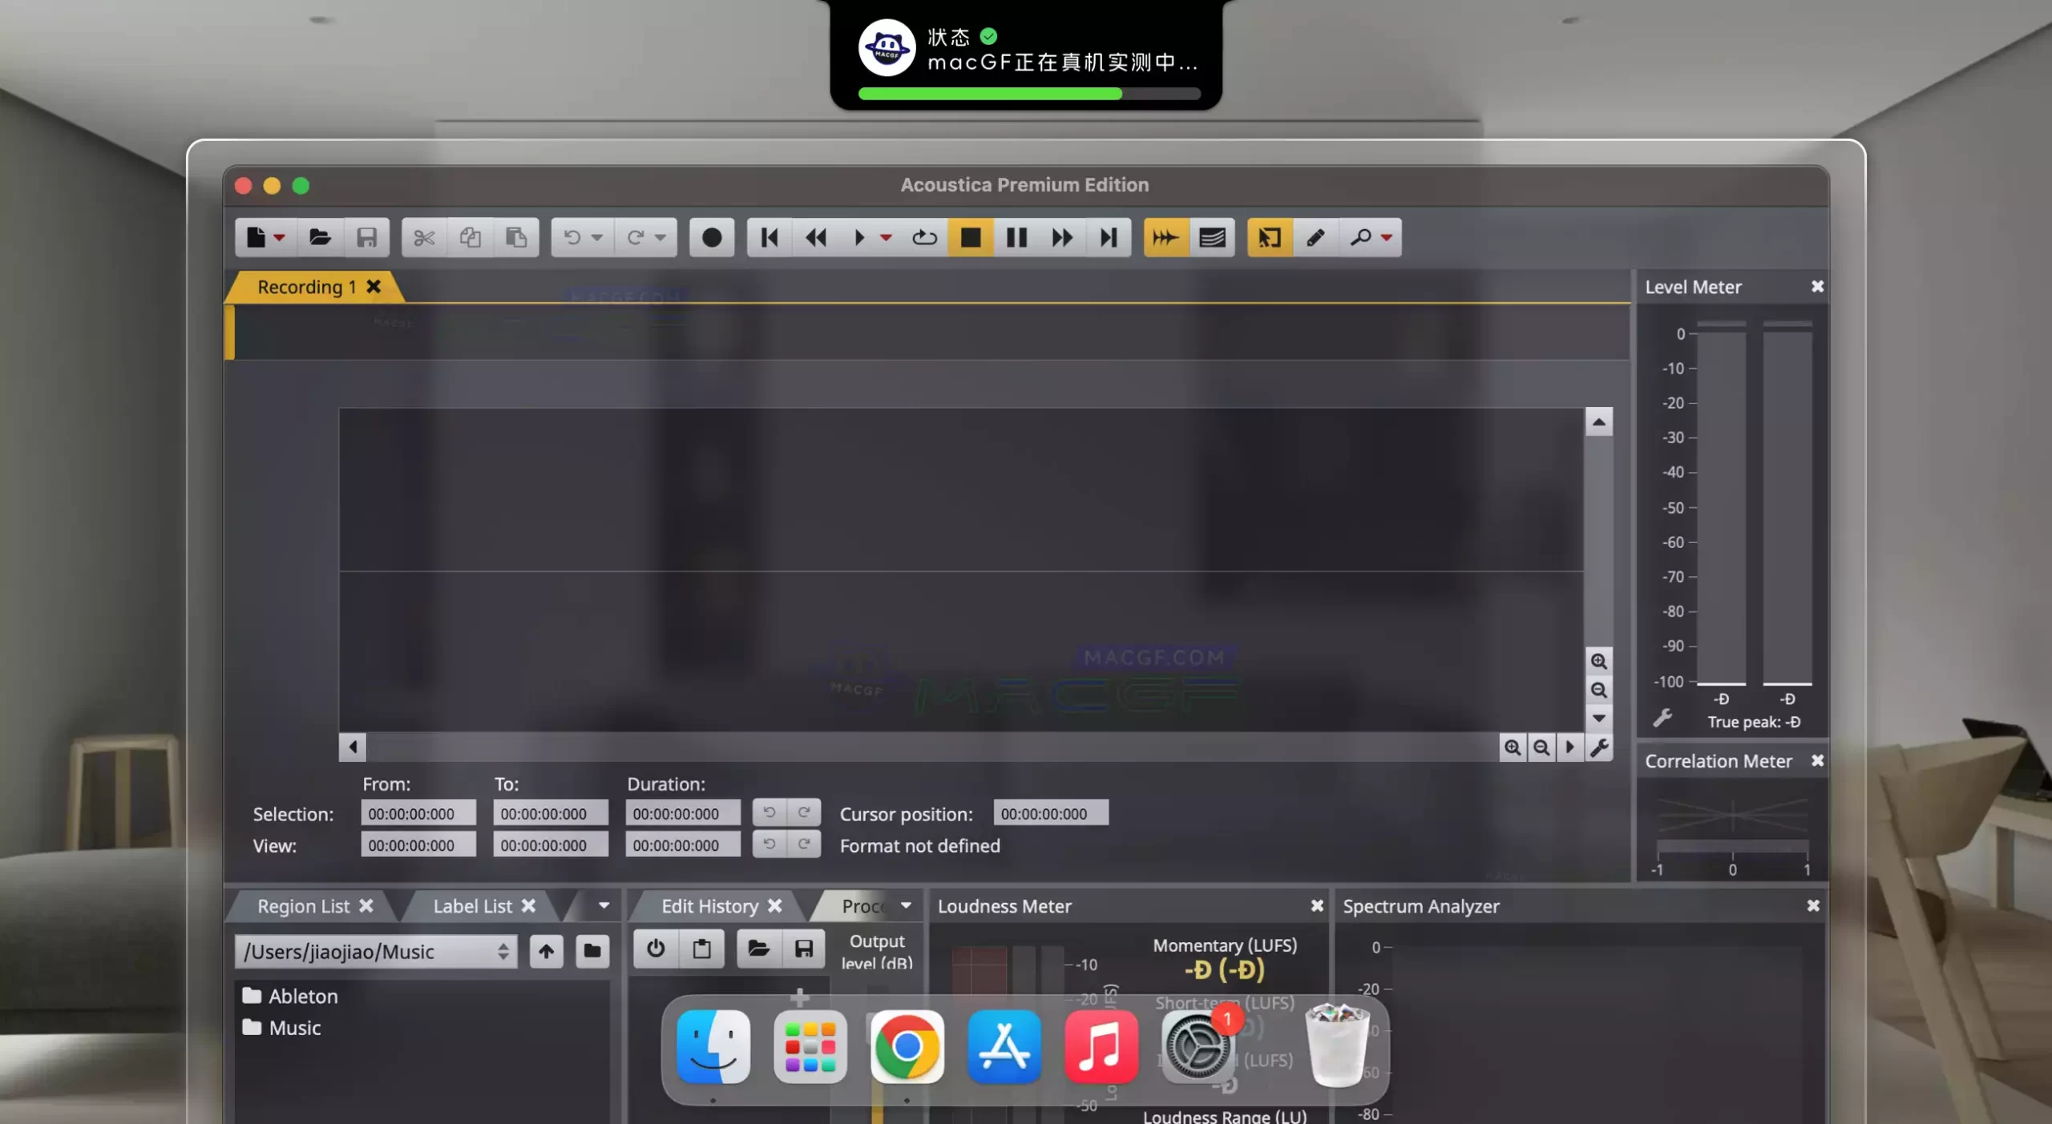Viewport: 2052px width, 1124px height.
Task: Select the Pencil draw tool
Action: (1315, 237)
